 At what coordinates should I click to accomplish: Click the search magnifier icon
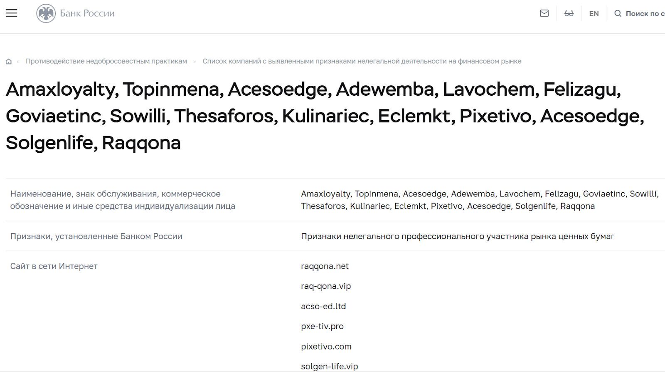(618, 13)
